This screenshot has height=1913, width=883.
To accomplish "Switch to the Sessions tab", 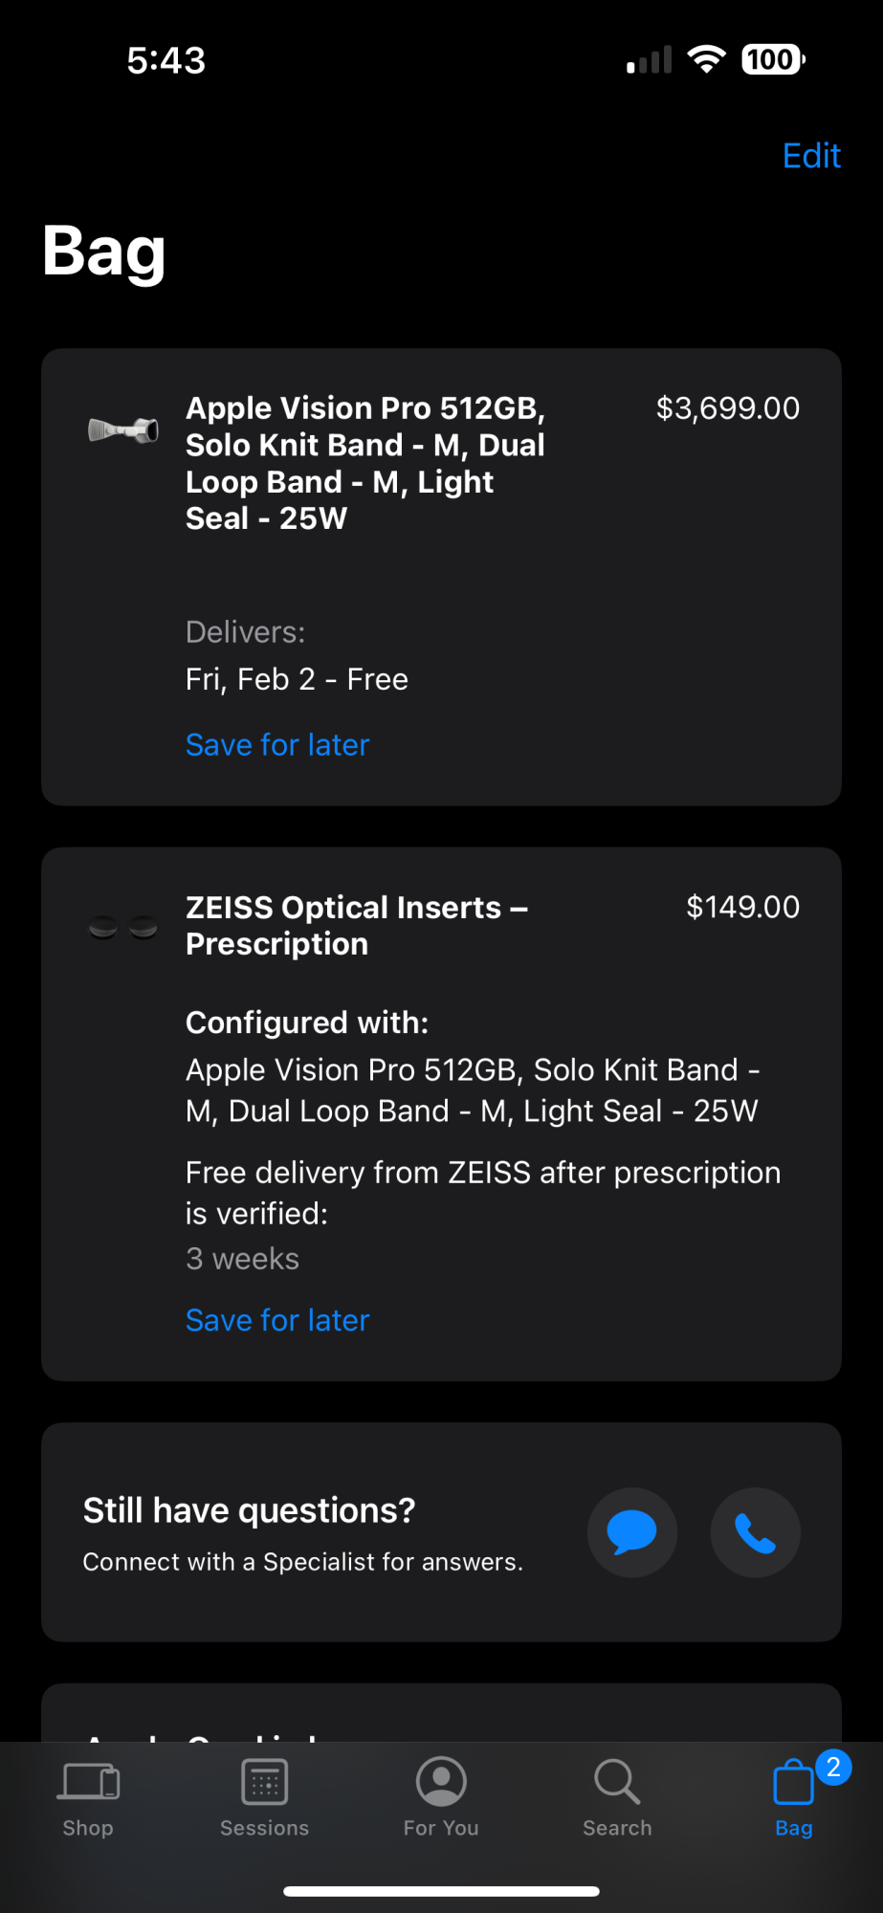I will pos(265,1798).
